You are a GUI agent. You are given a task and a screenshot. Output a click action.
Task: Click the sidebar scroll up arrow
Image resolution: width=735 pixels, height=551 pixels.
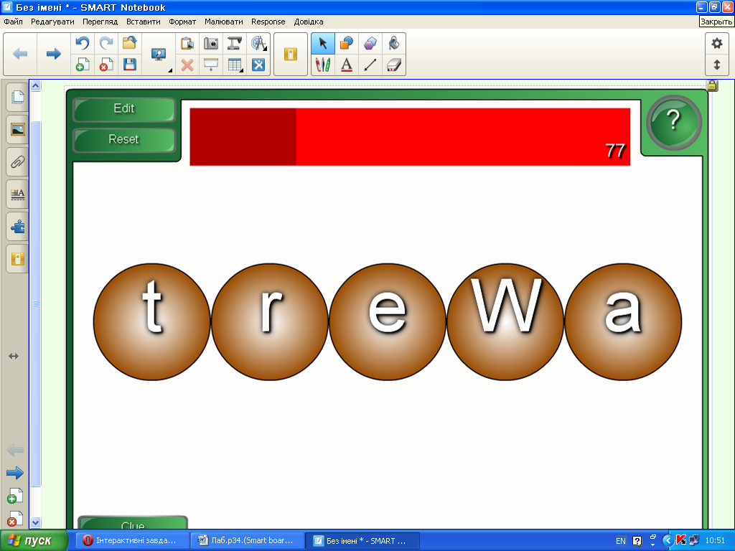[x=36, y=86]
